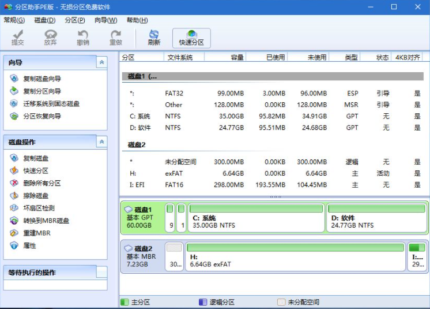Launch the 复制磁盘向导 wizard
The image size is (430, 309).
[x=42, y=79]
